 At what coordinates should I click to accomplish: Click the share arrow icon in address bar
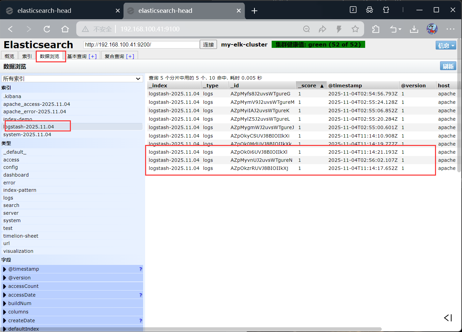(323, 29)
